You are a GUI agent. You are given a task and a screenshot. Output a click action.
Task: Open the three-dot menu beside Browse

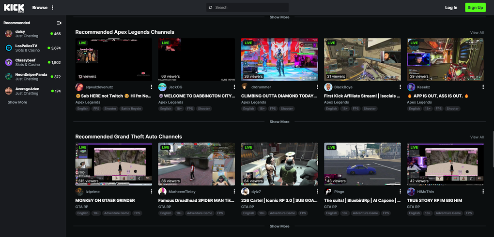click(x=53, y=8)
